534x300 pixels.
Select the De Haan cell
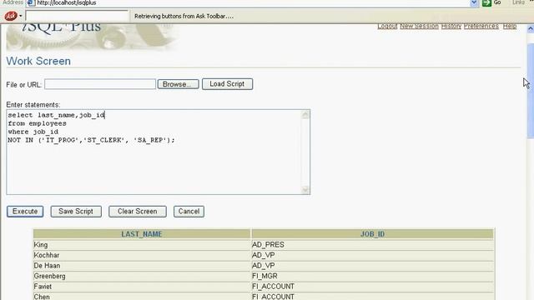pyautogui.click(x=142, y=266)
